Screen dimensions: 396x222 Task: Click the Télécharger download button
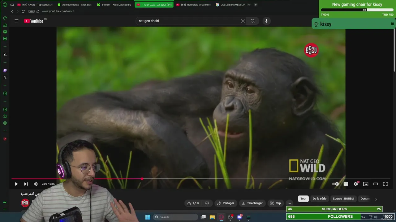click(x=252, y=203)
